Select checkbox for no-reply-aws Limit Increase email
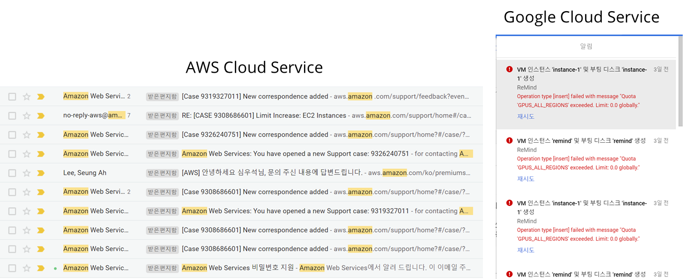 (12, 116)
